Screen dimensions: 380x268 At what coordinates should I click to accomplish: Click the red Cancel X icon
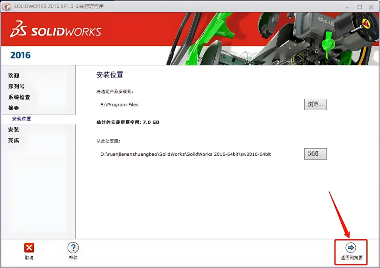pyautogui.click(x=29, y=248)
